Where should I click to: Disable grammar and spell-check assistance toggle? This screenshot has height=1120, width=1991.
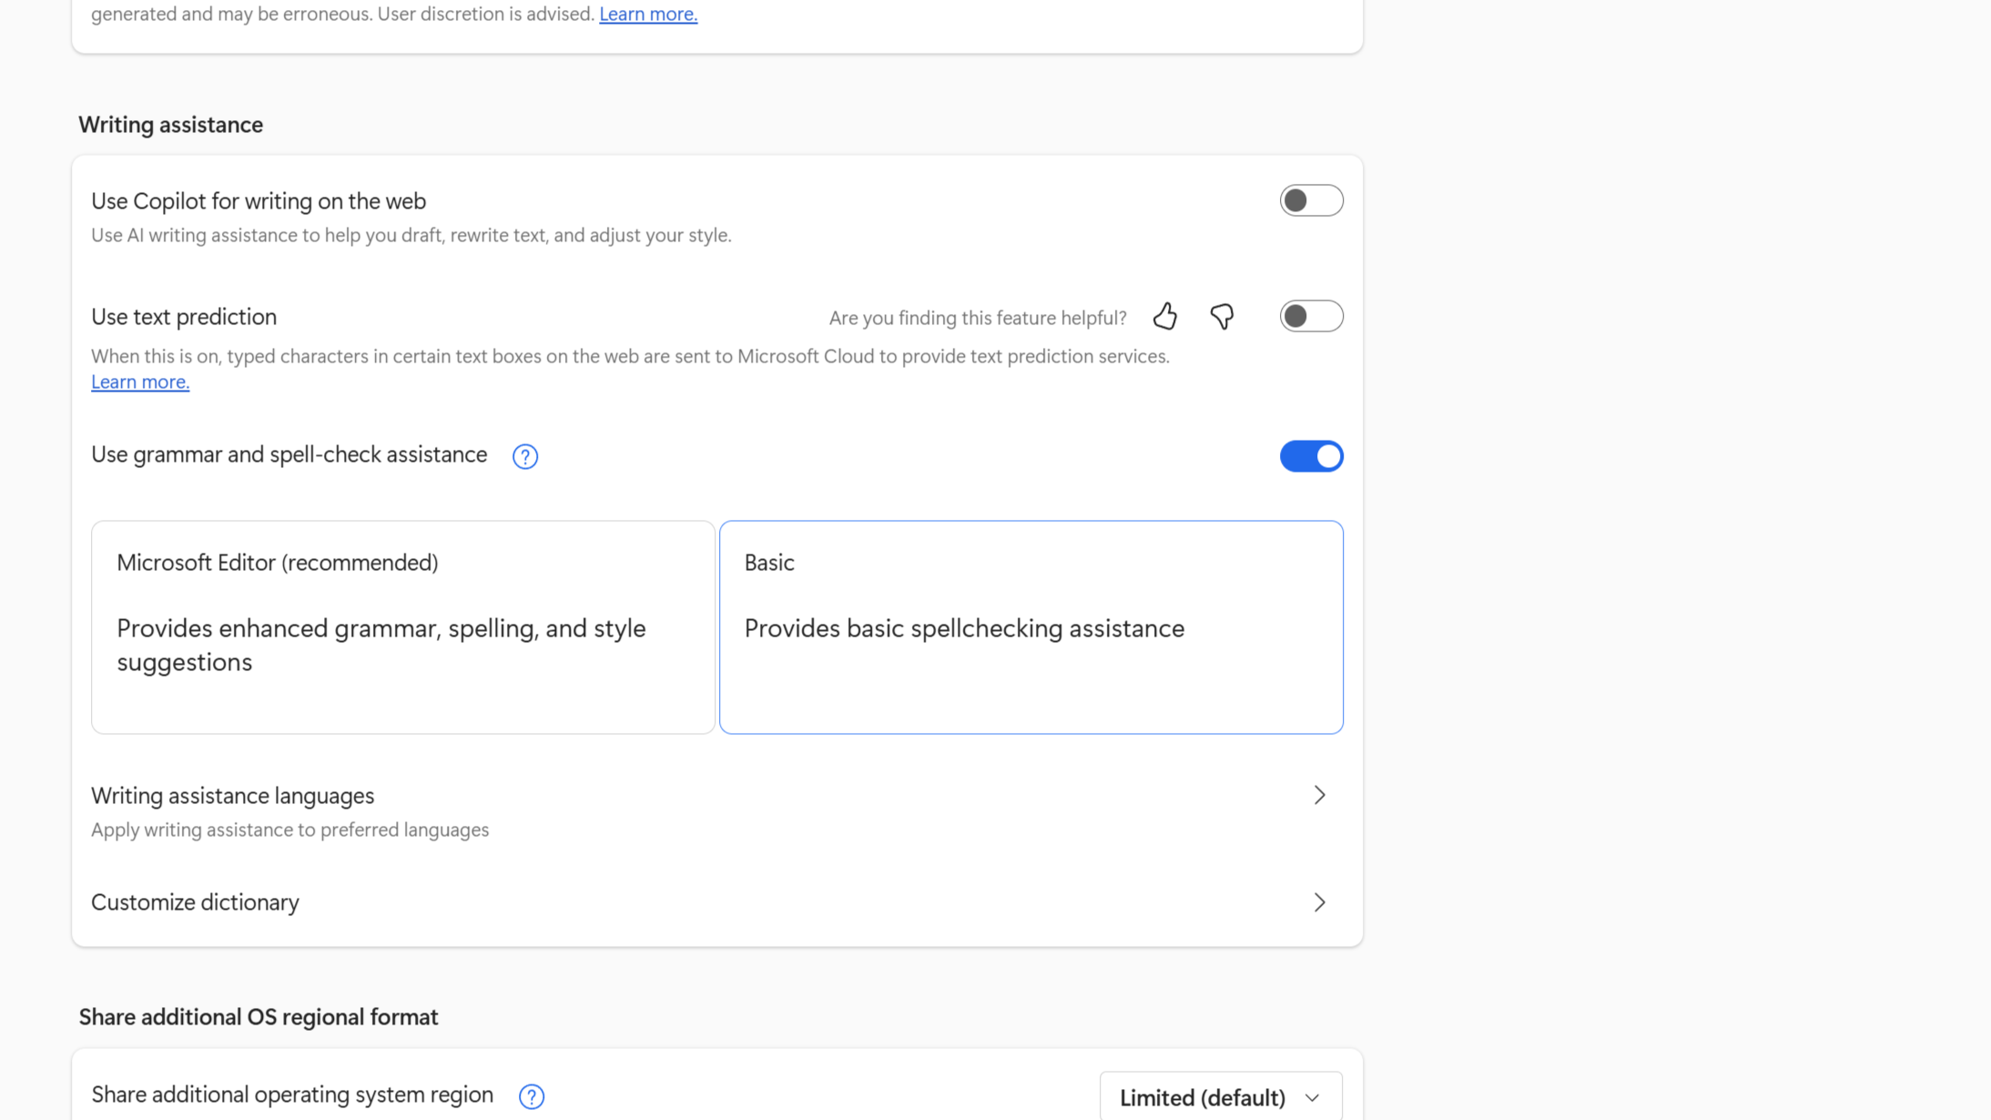tap(1310, 456)
